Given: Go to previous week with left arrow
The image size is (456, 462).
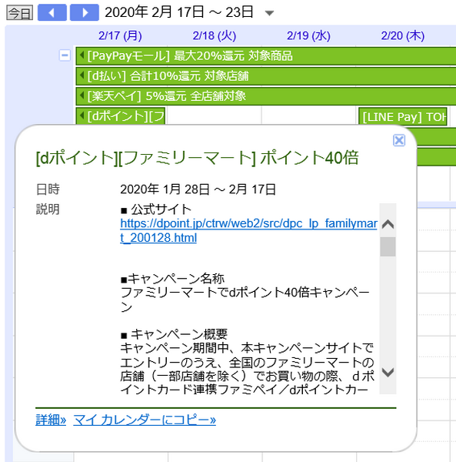Looking at the screenshot, I should click(x=52, y=12).
